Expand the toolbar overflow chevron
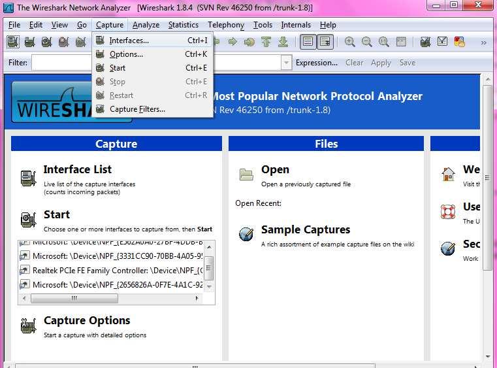497x368 pixels. click(483, 42)
